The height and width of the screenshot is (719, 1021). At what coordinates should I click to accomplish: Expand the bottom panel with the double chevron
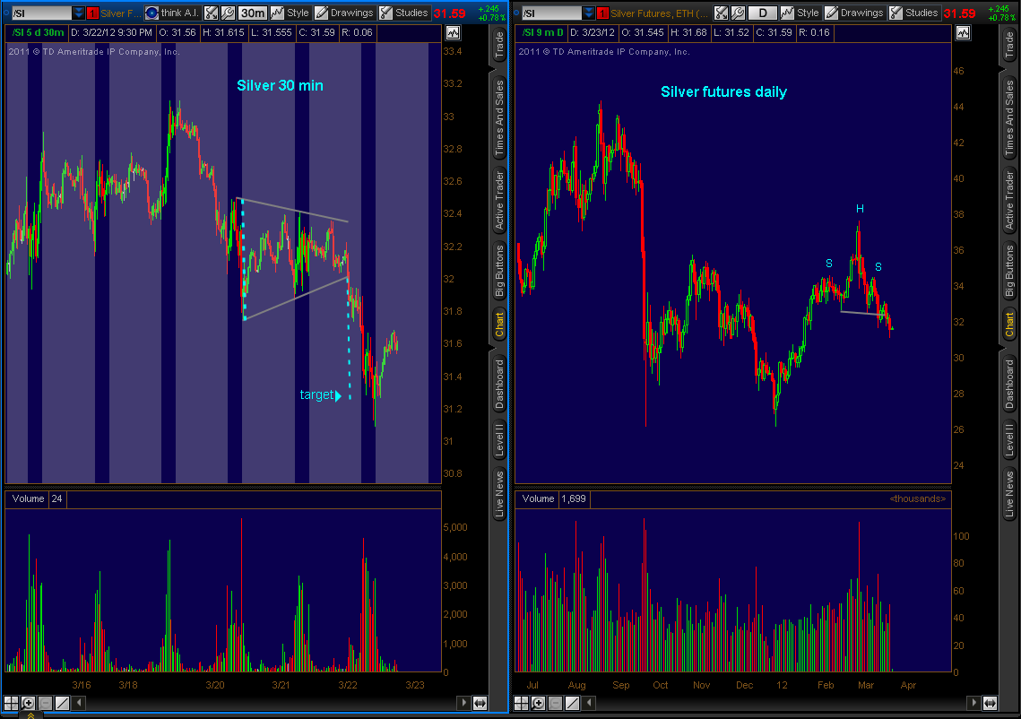pos(30,715)
